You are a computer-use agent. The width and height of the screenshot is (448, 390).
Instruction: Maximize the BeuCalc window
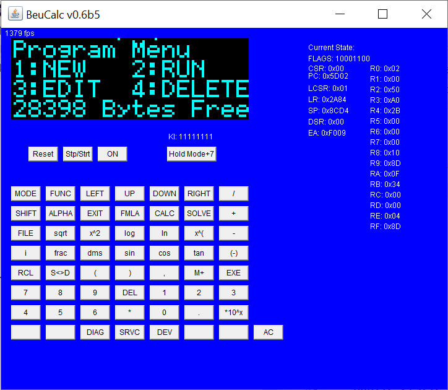382,14
